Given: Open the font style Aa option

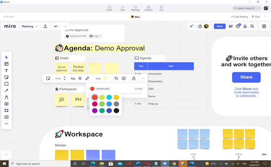Looking at the screenshot, I should [73, 79].
